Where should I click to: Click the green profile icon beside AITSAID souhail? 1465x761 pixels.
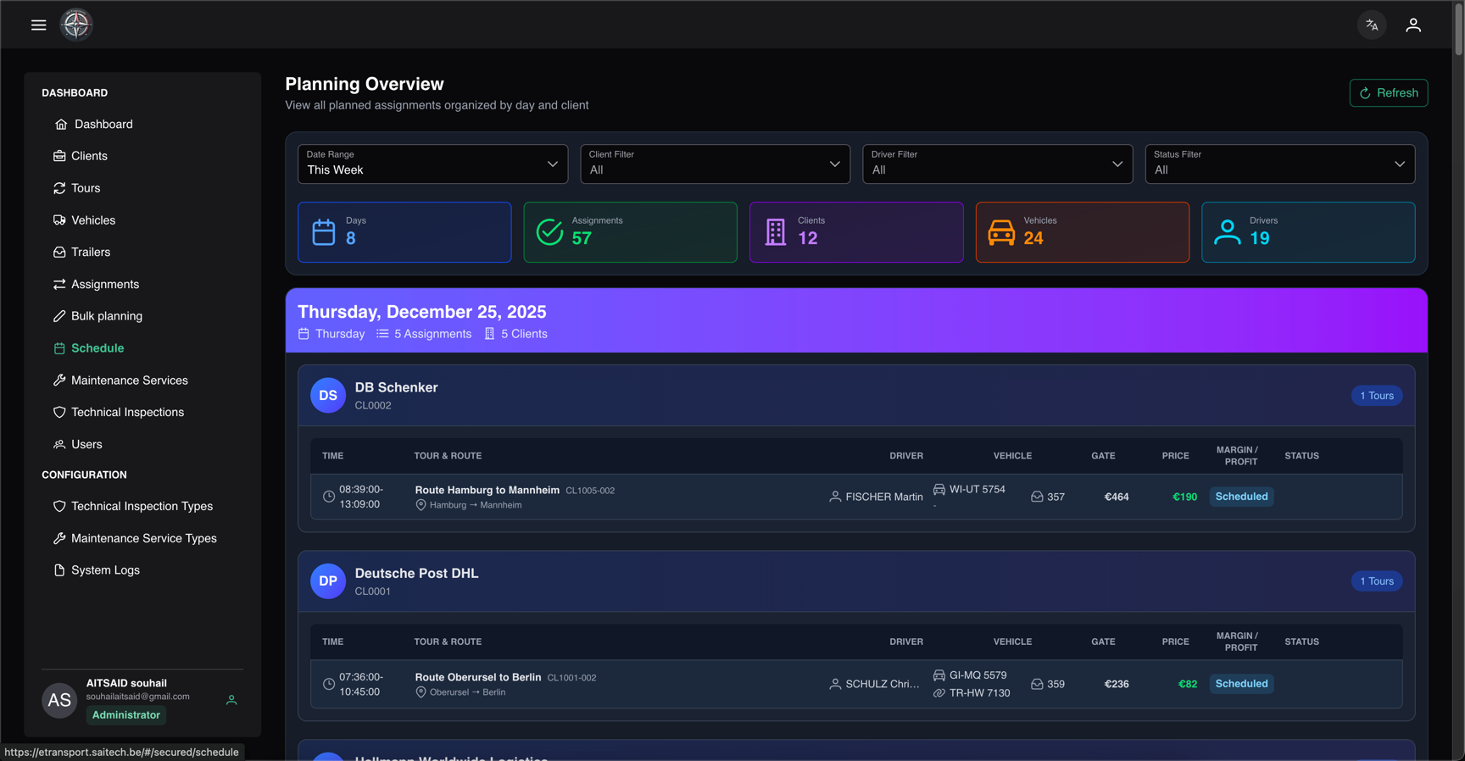[x=231, y=700]
